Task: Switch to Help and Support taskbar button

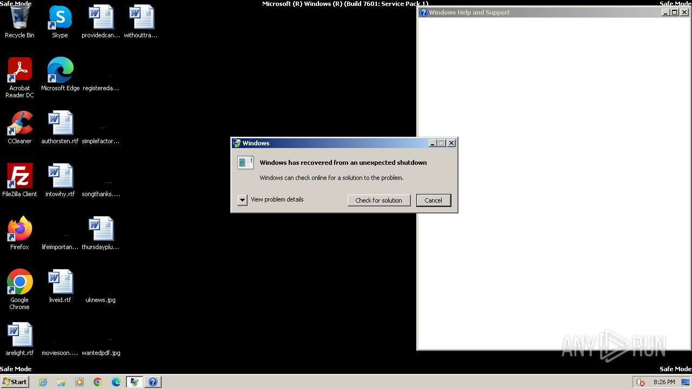Action: tap(153, 382)
